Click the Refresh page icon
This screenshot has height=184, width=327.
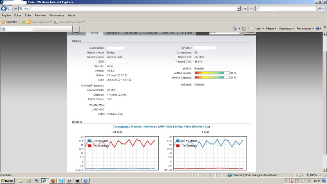coord(245,8)
